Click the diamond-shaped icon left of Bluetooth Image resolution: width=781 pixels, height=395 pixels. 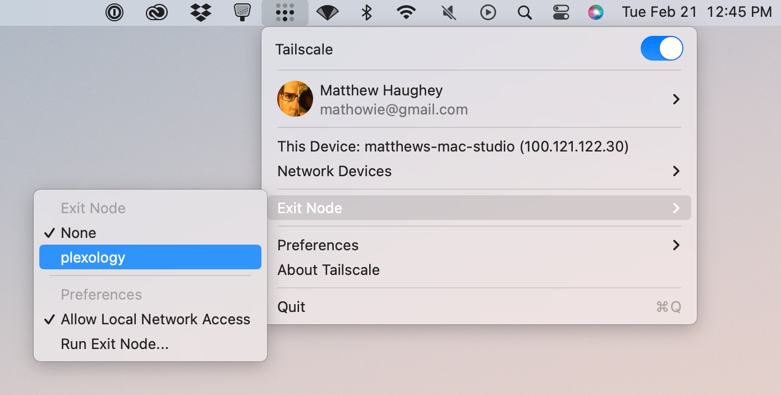[327, 12]
